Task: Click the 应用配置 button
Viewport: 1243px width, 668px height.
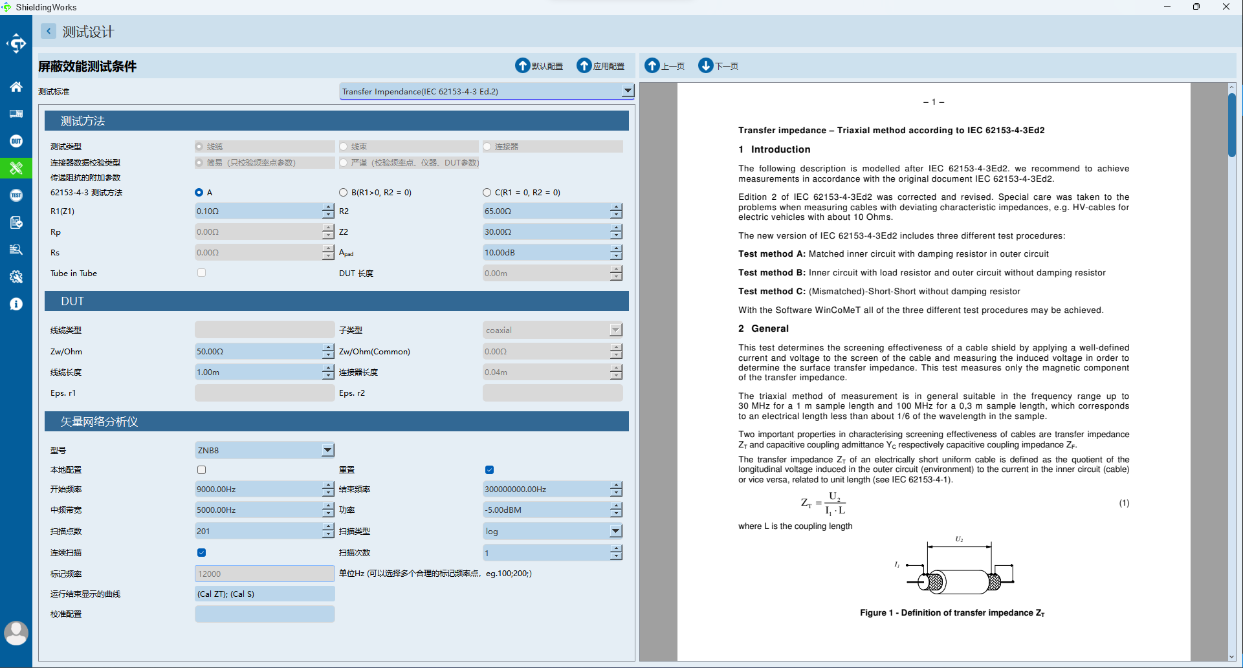Action: pyautogui.click(x=600, y=66)
